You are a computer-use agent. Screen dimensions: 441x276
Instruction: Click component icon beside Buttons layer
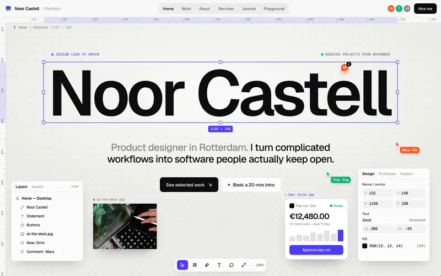click(22, 225)
